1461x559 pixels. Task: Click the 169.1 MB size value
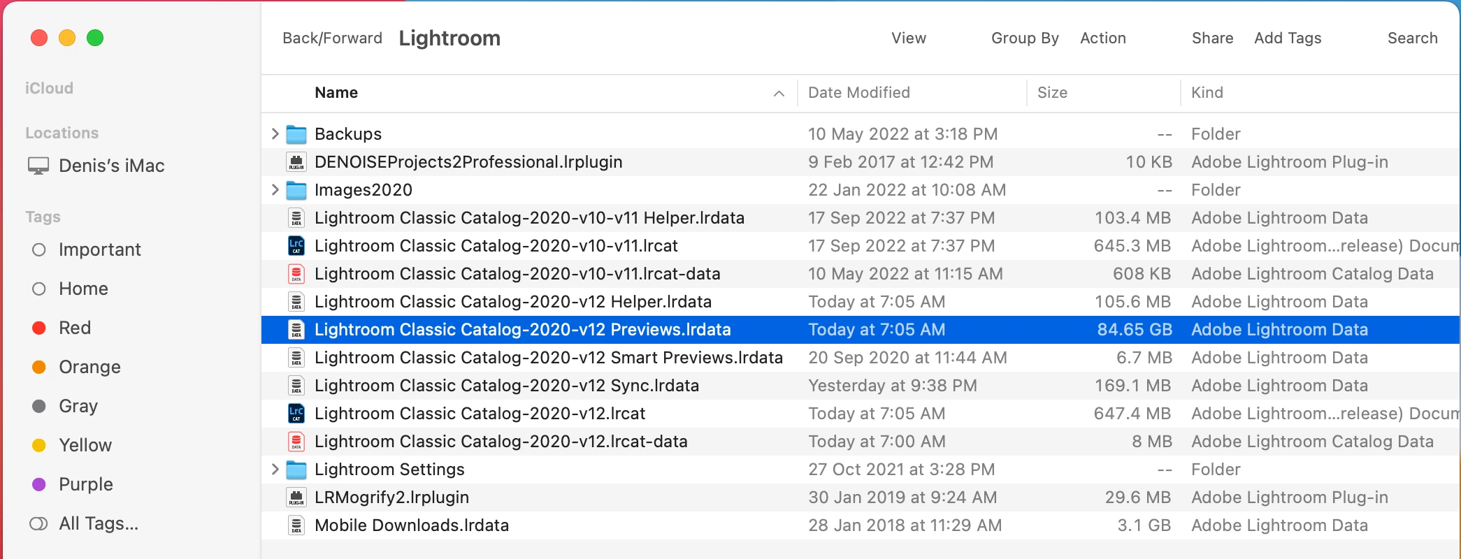pos(1132,386)
